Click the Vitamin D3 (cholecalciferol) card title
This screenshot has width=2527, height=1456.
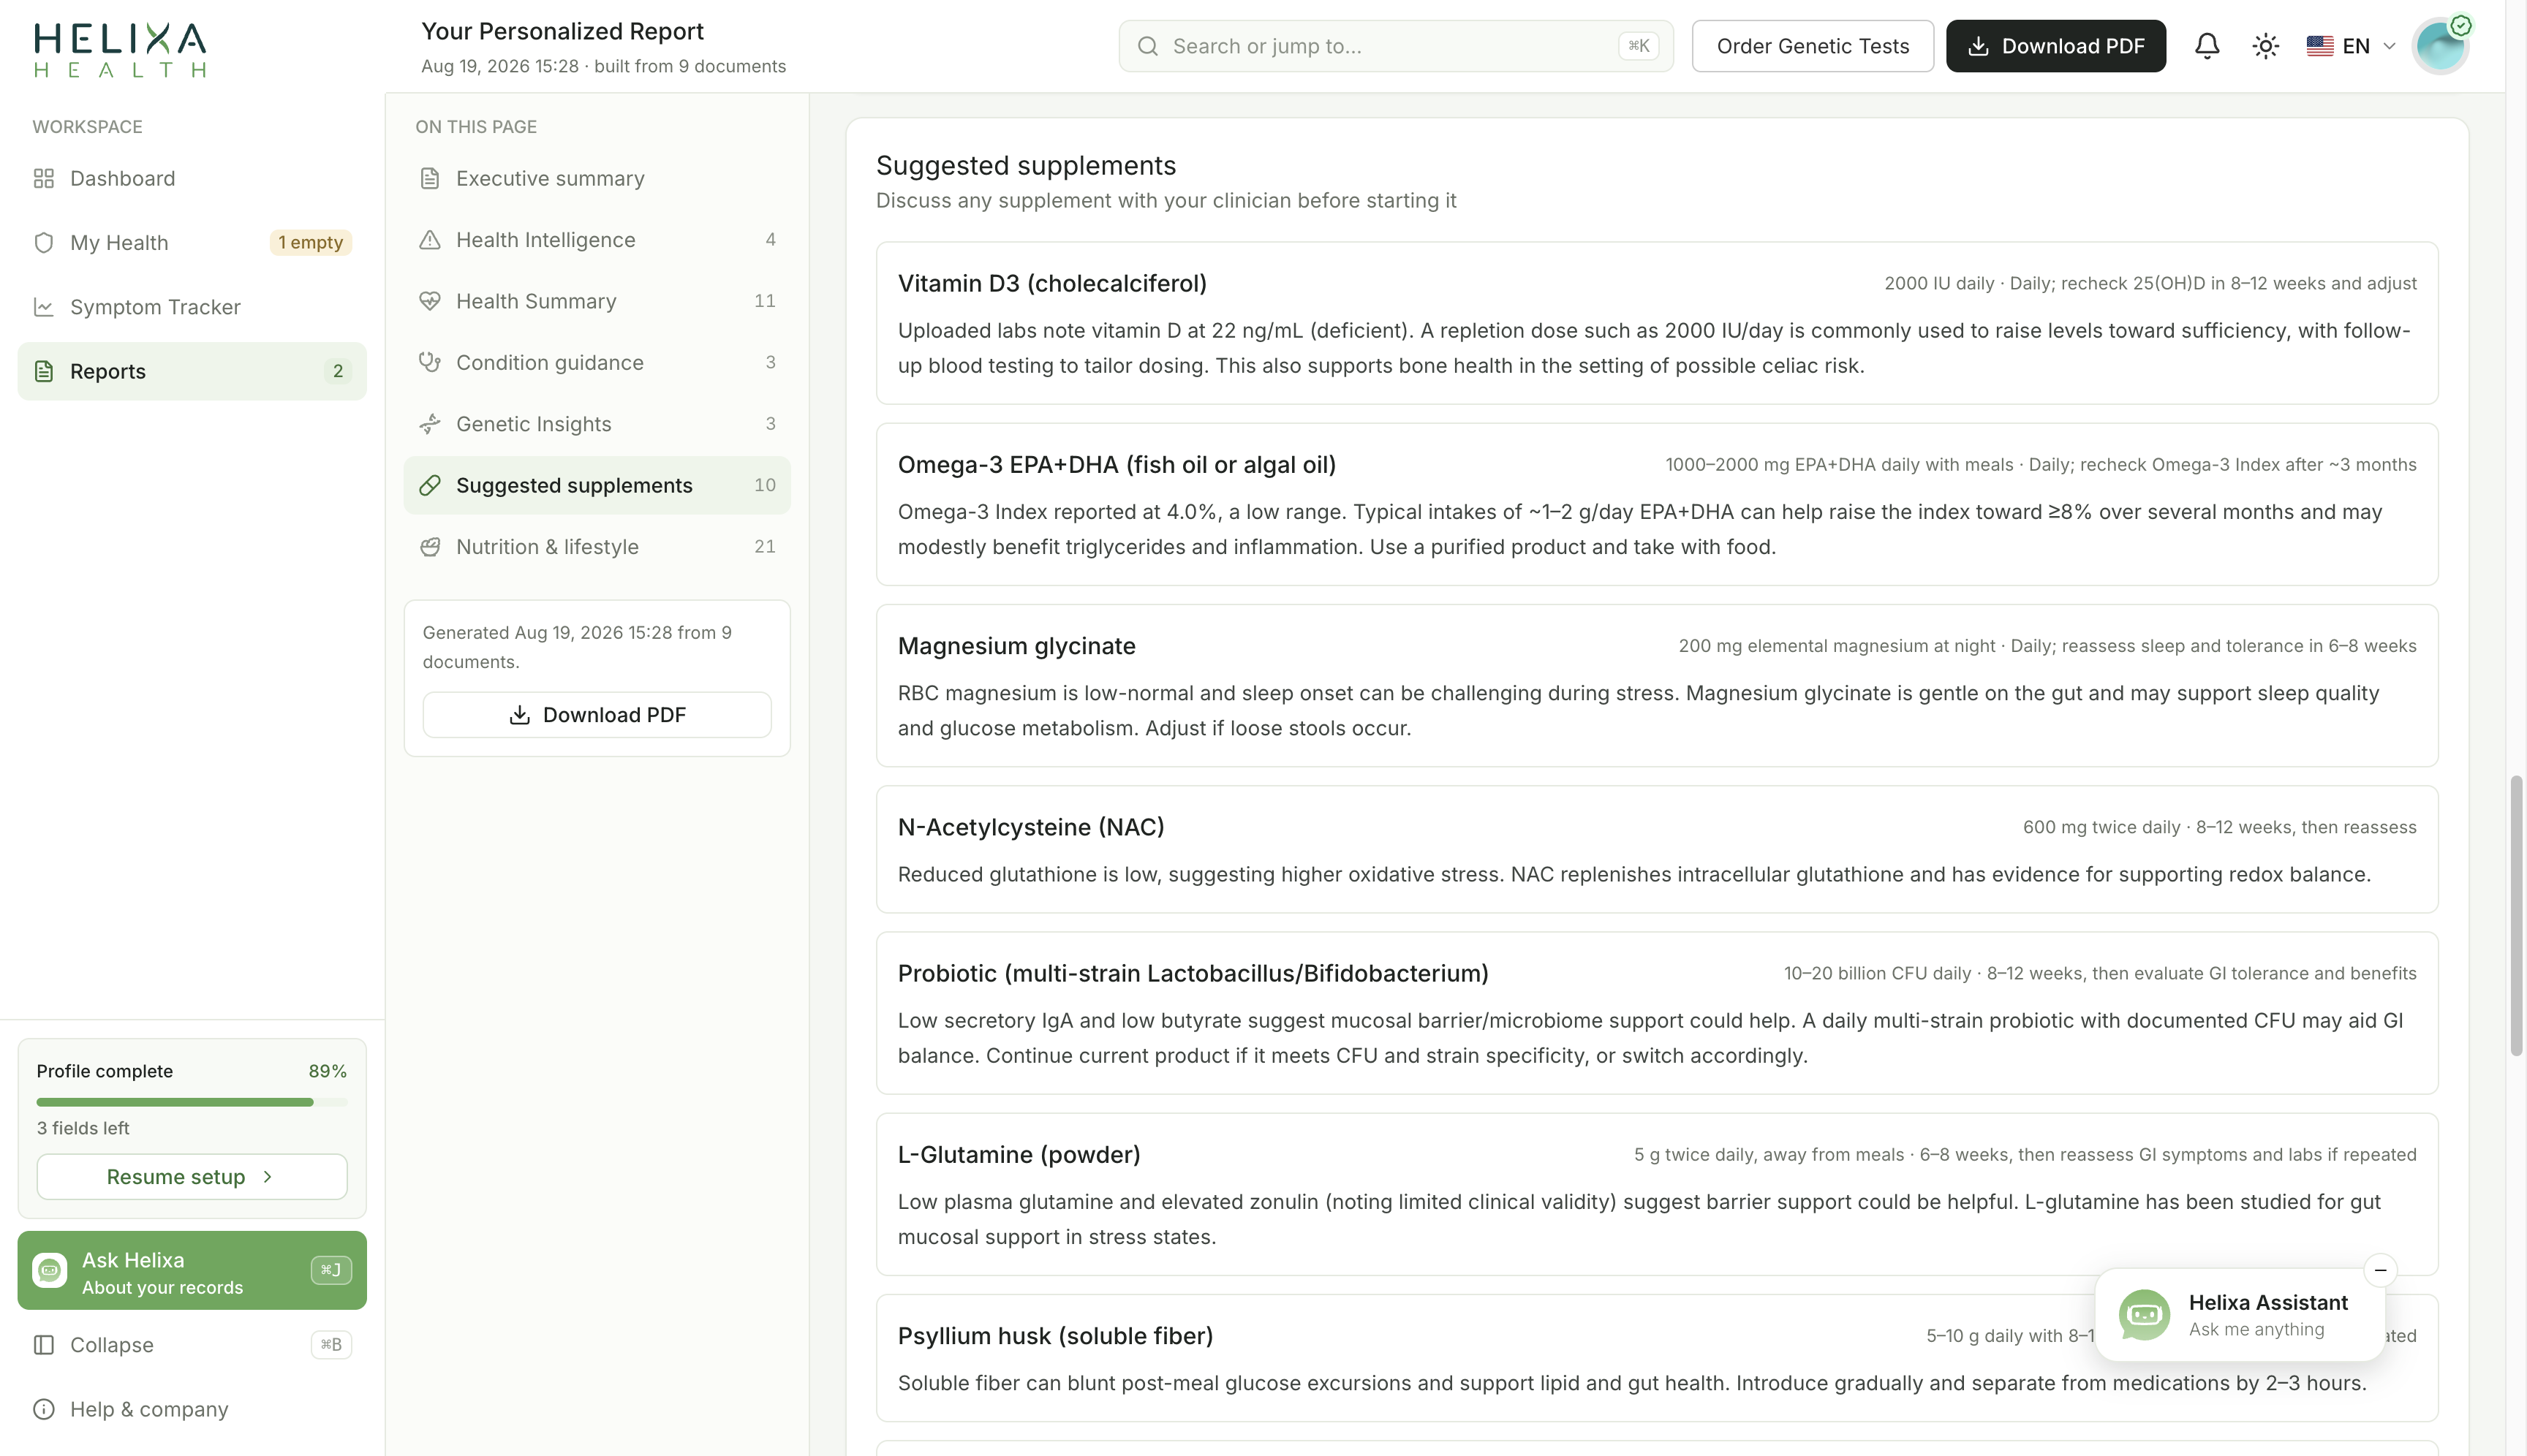click(x=1052, y=284)
